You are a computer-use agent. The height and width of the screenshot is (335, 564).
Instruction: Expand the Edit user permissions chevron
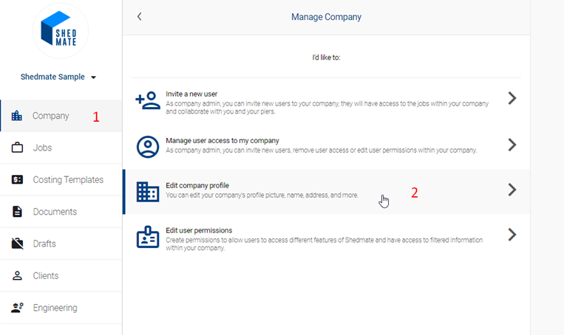coord(512,235)
